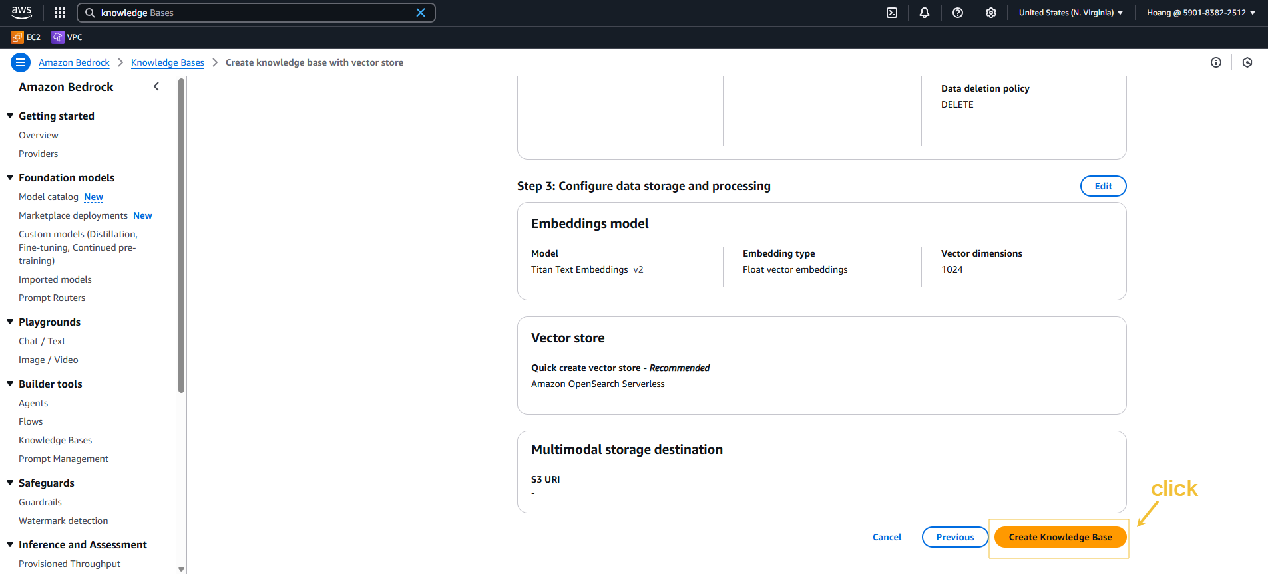This screenshot has width=1268, height=583.
Task: Open the region selector United States (N. Virginia)
Action: coord(1071,13)
